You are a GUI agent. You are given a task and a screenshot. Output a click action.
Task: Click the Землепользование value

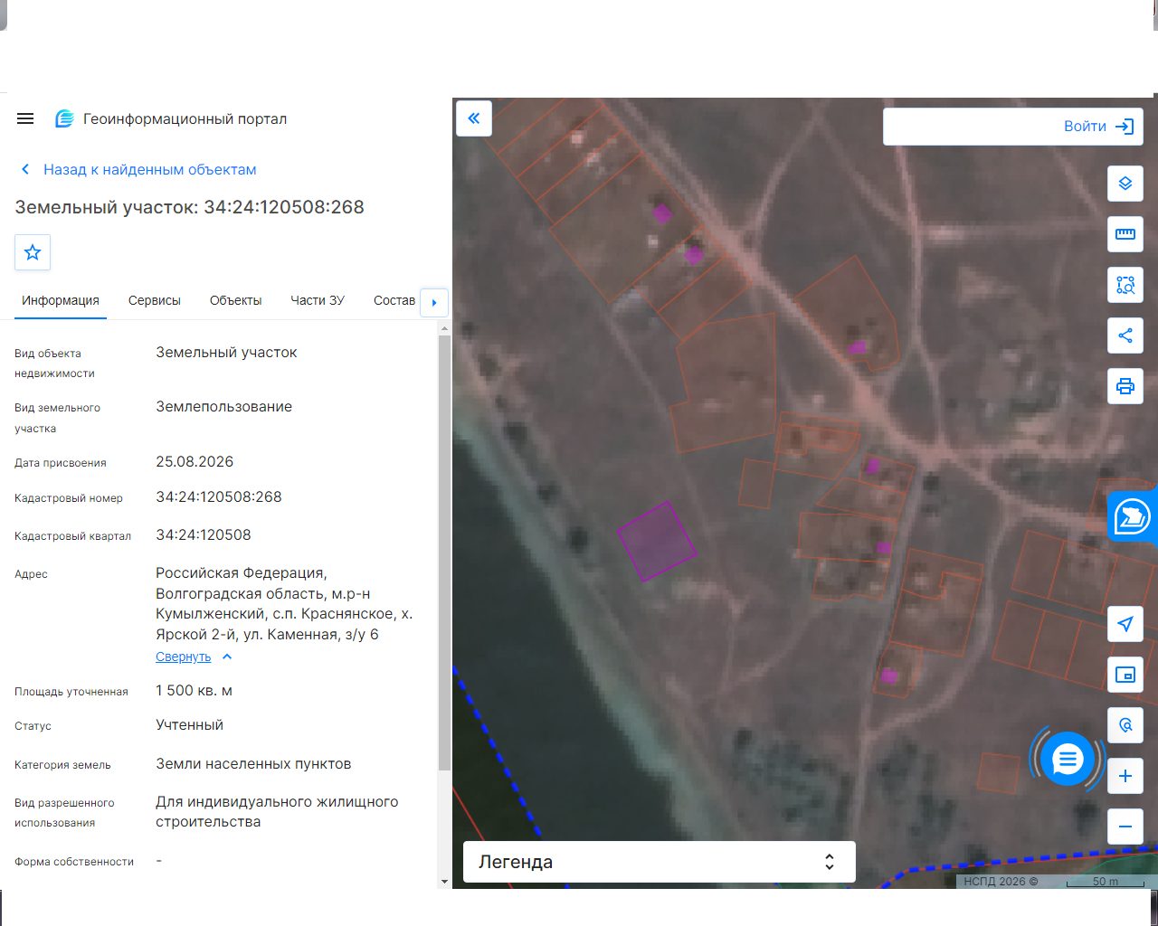click(223, 407)
